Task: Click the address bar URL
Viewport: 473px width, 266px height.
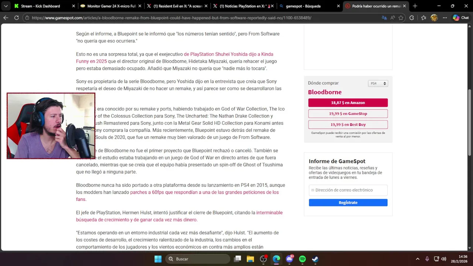Action: pos(171,18)
